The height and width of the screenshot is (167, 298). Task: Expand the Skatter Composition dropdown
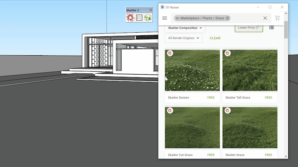pyautogui.click(x=185, y=28)
